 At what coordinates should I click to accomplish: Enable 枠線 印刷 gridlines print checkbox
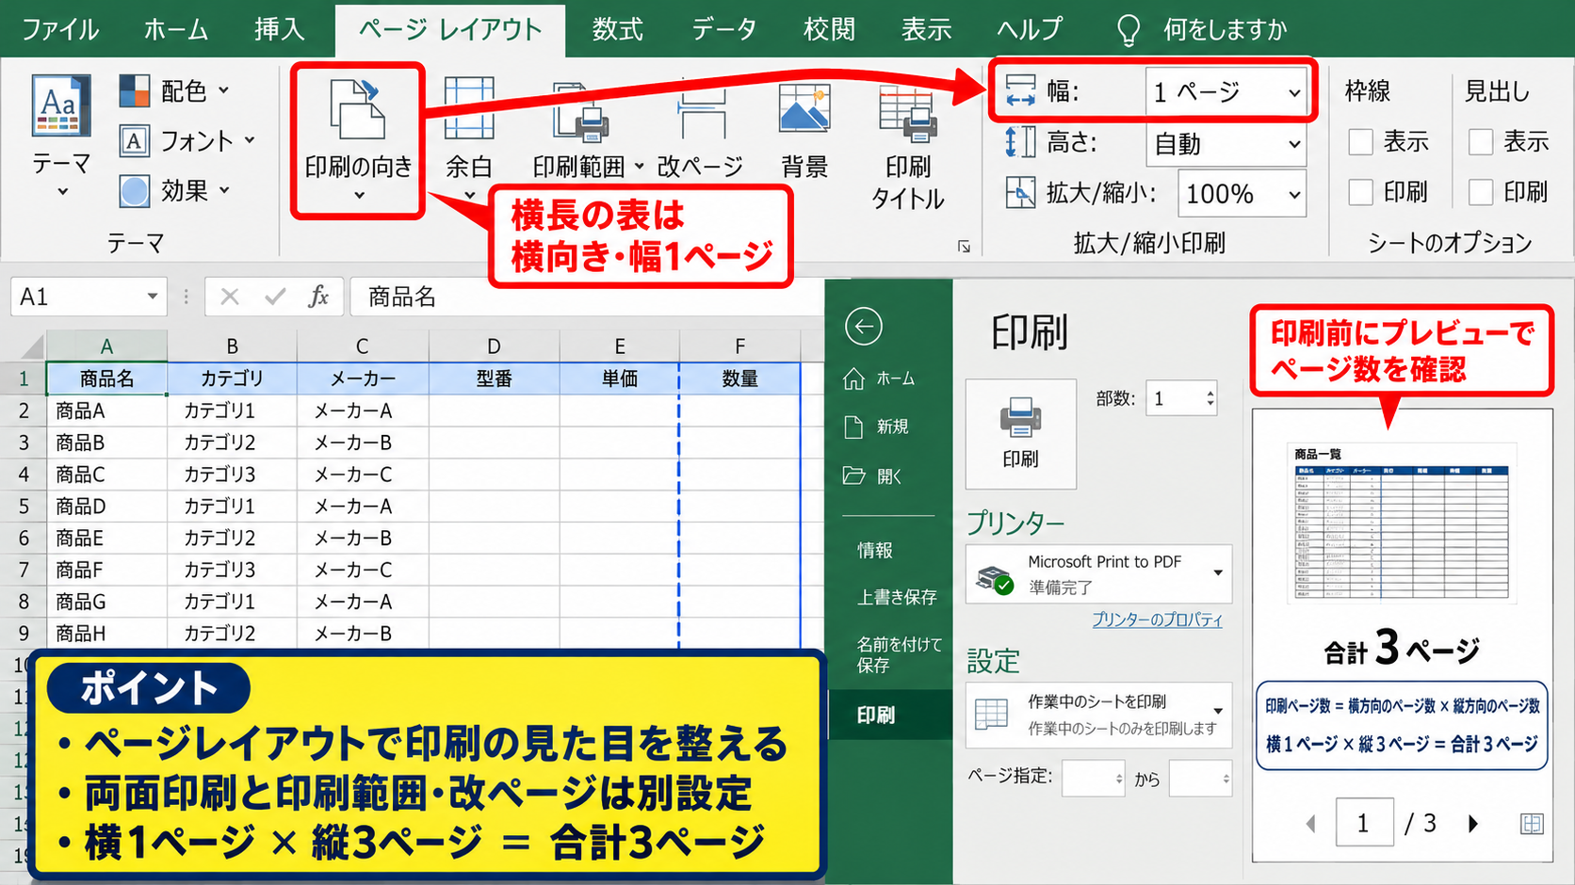[1360, 192]
